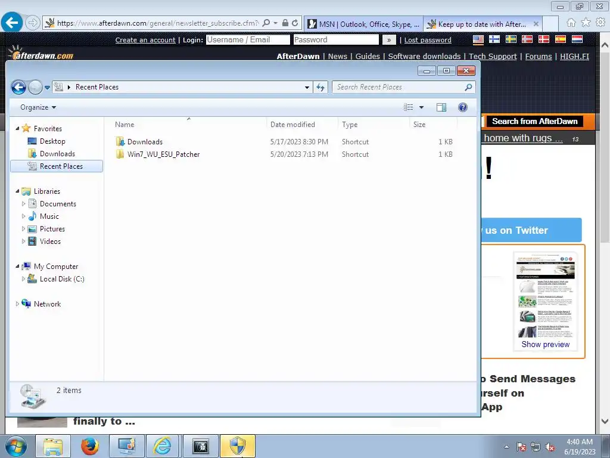Expand the Music library node
Screen dimensions: 610x458
click(23, 216)
